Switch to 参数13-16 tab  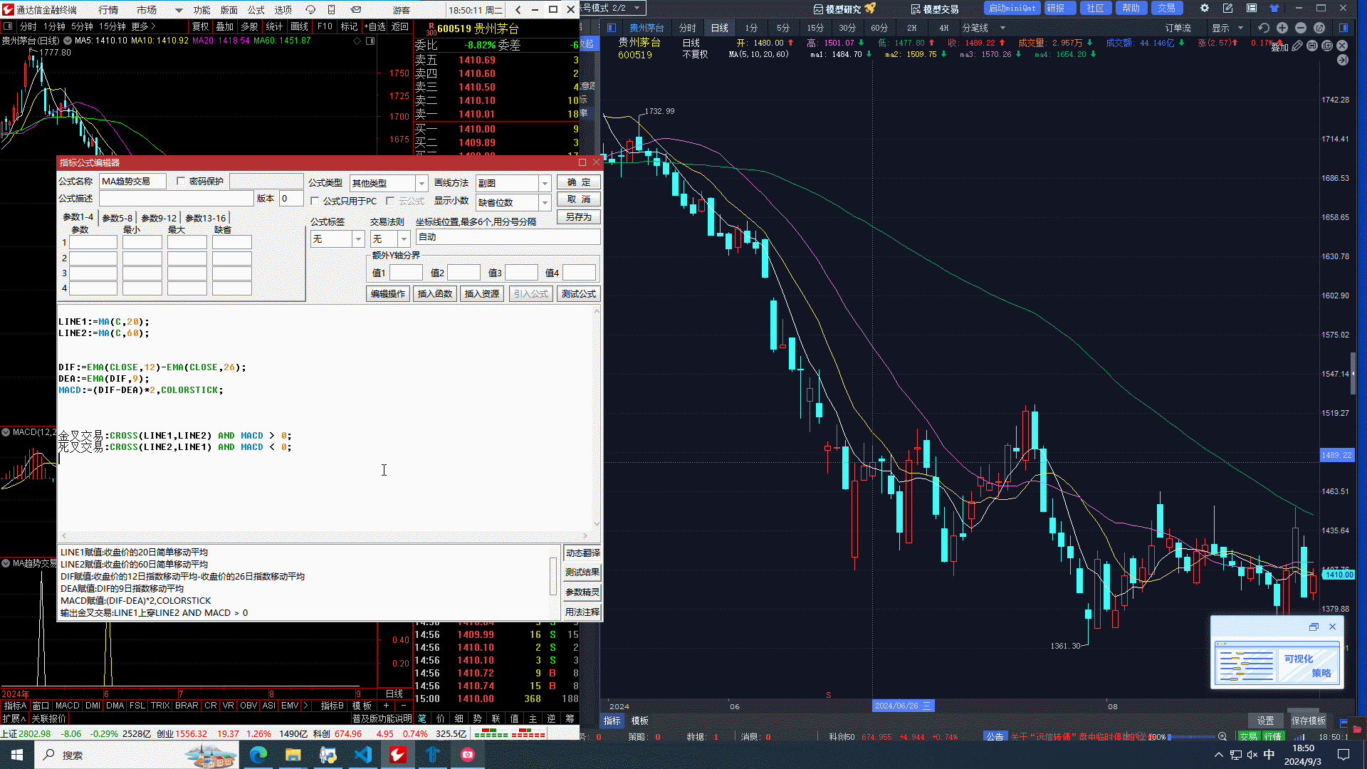pos(205,218)
